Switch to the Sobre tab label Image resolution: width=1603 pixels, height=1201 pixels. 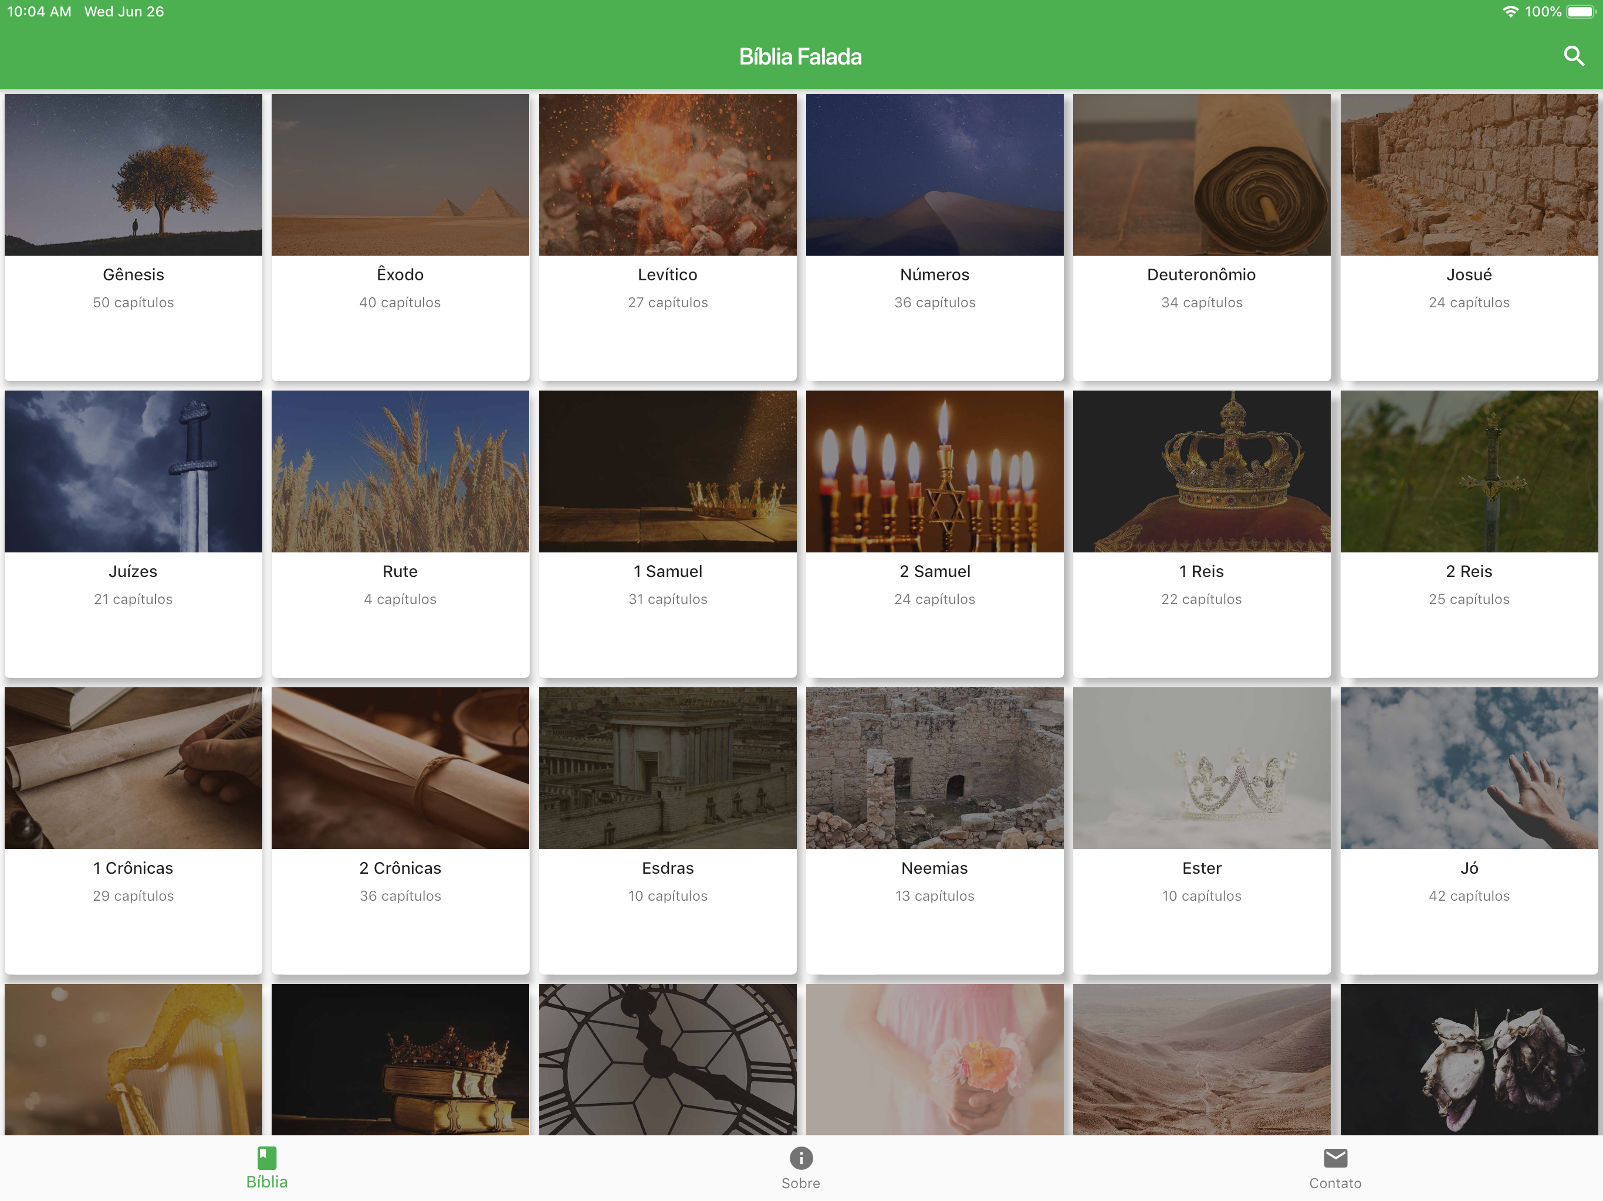[801, 1183]
